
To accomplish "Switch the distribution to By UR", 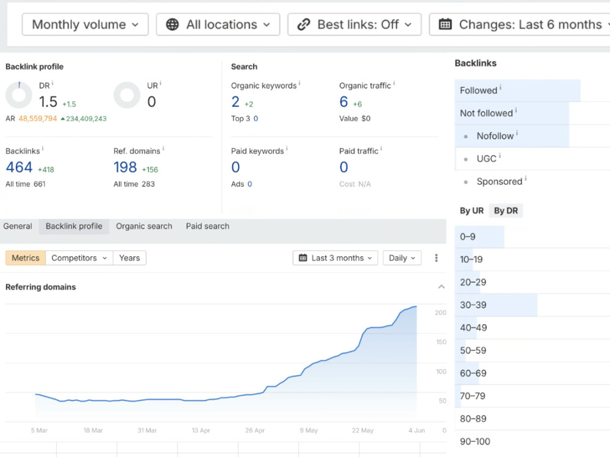I will (x=472, y=211).
